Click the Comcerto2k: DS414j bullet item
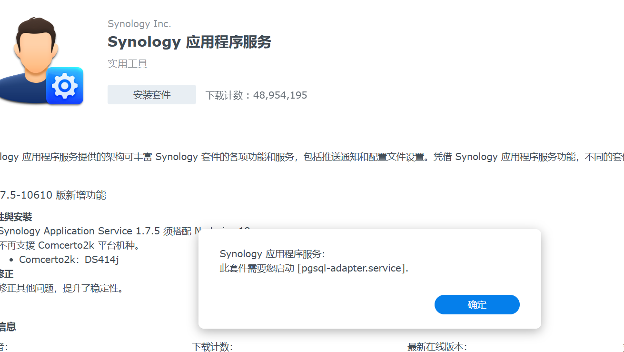 pyautogui.click(x=69, y=260)
